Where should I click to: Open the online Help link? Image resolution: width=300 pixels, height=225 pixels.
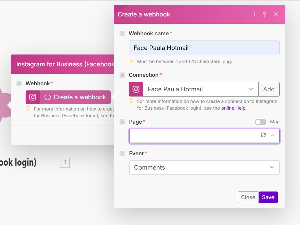click(233, 108)
